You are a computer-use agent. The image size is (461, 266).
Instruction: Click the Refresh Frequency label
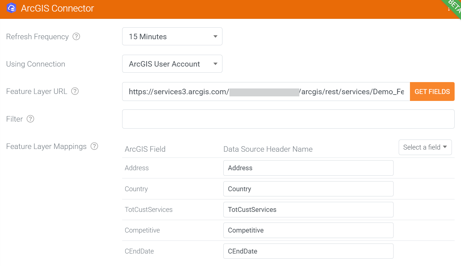pos(37,36)
